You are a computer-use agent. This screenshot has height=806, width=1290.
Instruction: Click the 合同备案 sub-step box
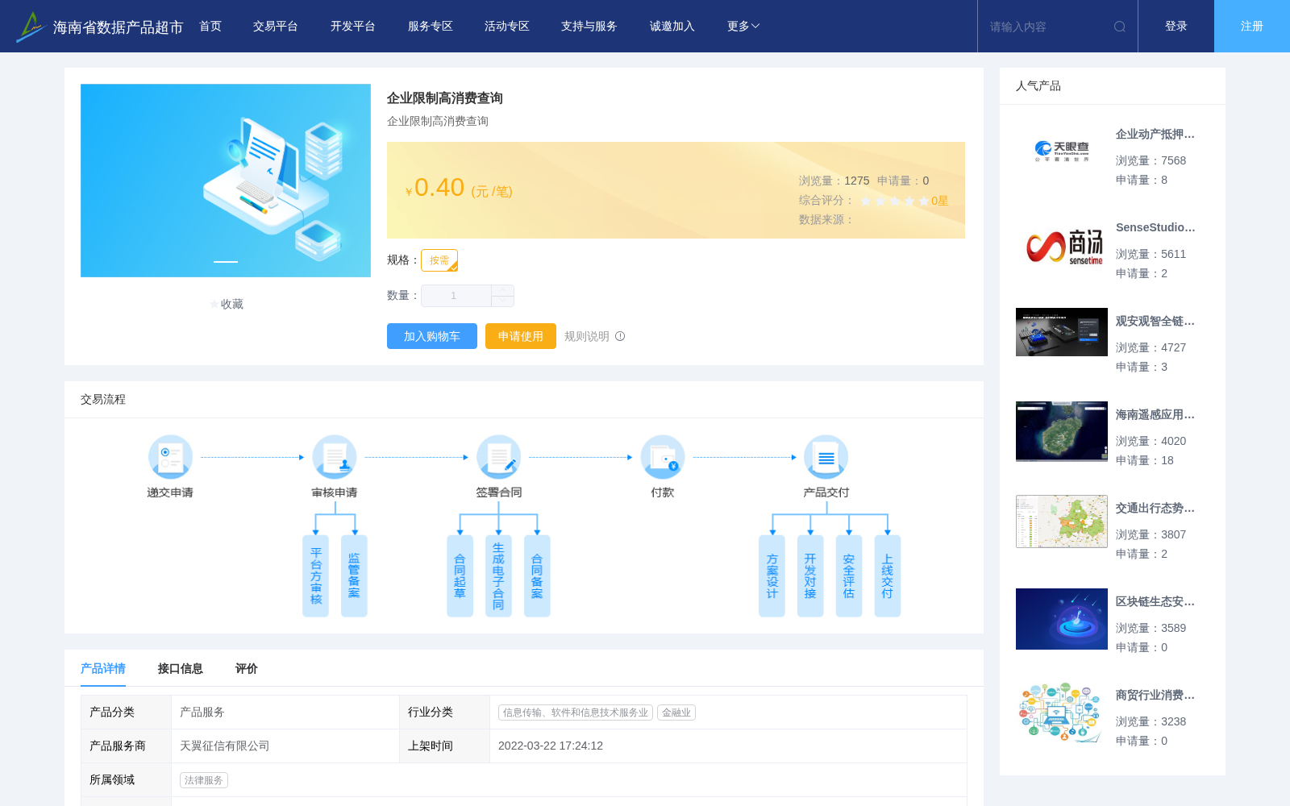[x=537, y=576]
